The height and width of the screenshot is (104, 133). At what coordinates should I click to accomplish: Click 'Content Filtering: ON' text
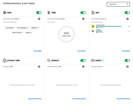(54, 67)
